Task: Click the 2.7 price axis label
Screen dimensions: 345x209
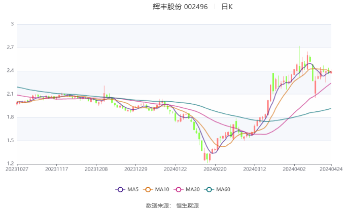Action: coord(10,48)
